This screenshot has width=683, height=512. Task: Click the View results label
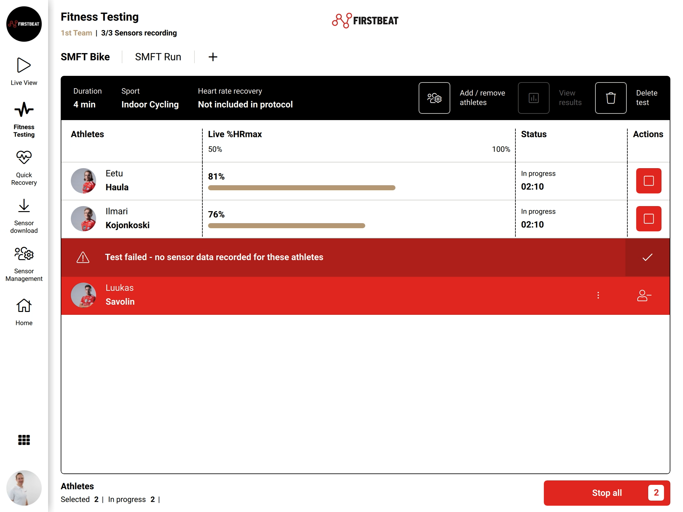(x=570, y=98)
